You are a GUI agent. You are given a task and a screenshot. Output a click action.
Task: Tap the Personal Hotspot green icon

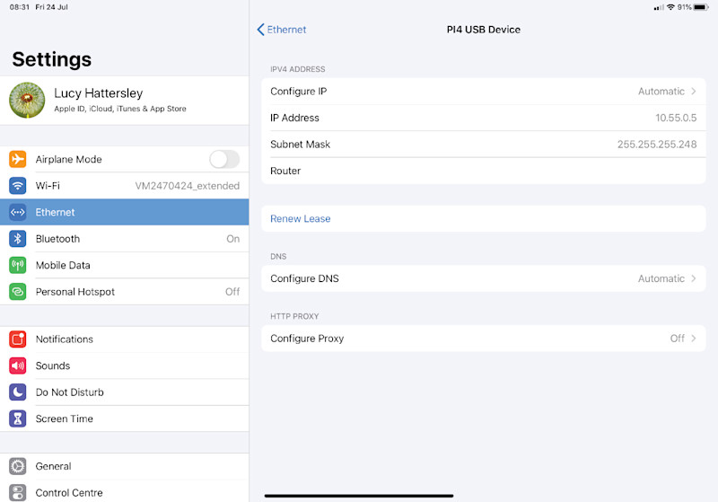[17, 292]
